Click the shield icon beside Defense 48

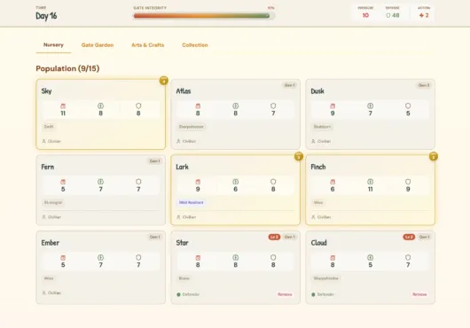pyautogui.click(x=388, y=15)
